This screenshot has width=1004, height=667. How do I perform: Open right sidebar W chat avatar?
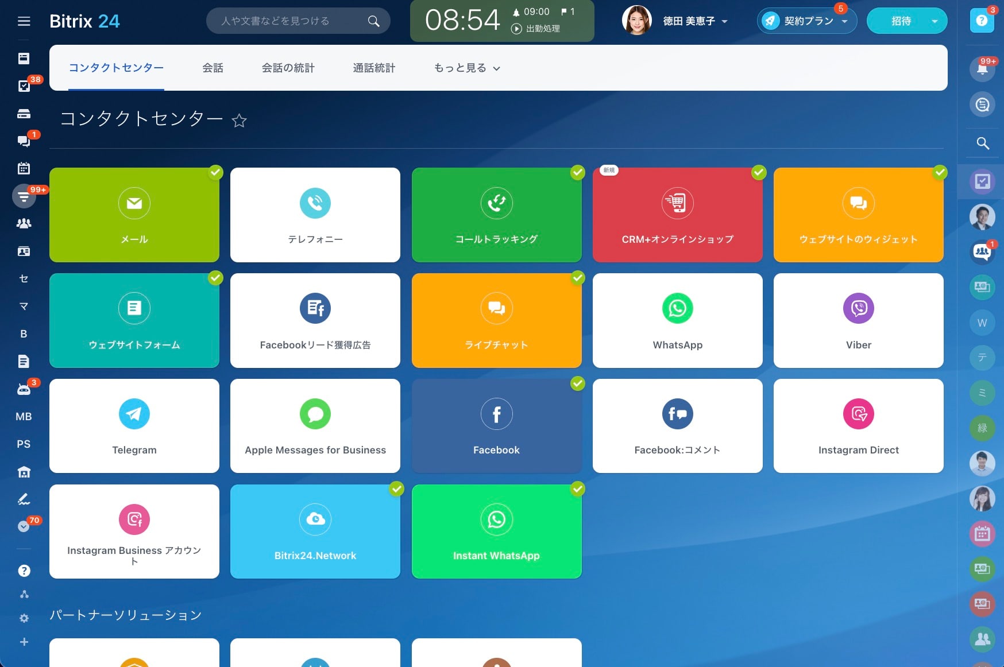point(982,323)
